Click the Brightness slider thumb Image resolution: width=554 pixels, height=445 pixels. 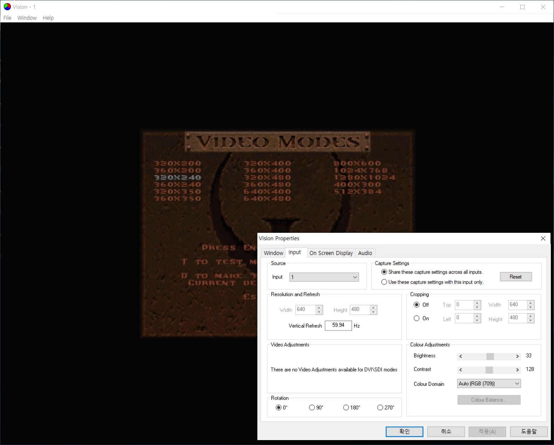coord(490,356)
